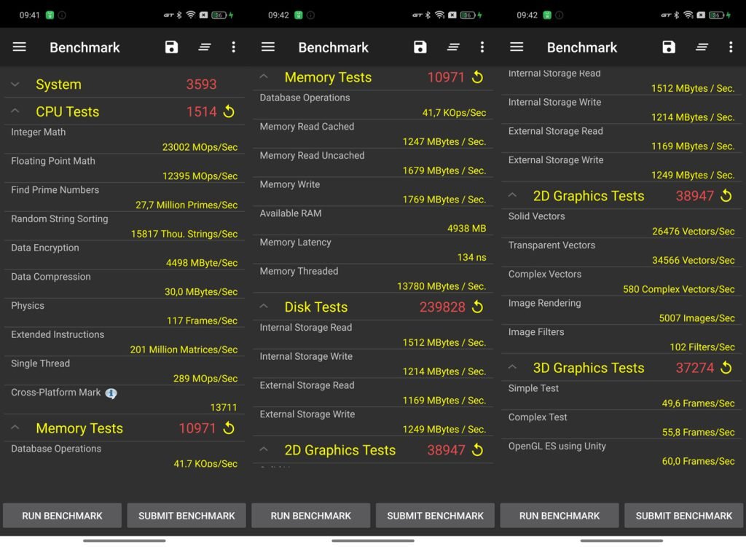
Task: Select the Integer Math result row
Action: [124, 139]
